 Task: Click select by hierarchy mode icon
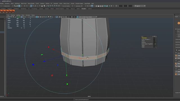[x=15, y=6]
